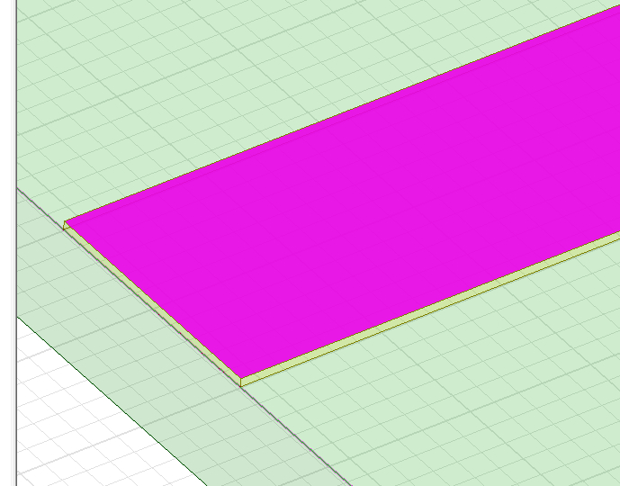Pick the yellow long side face of the slab
The width and height of the screenshot is (620, 486).
tap(431, 309)
